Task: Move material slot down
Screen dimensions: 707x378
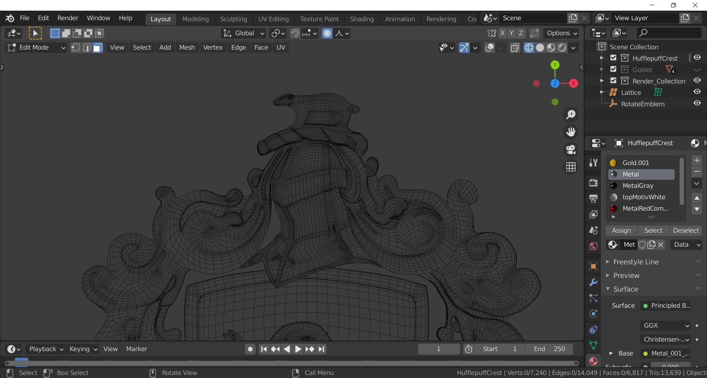Action: click(x=697, y=209)
